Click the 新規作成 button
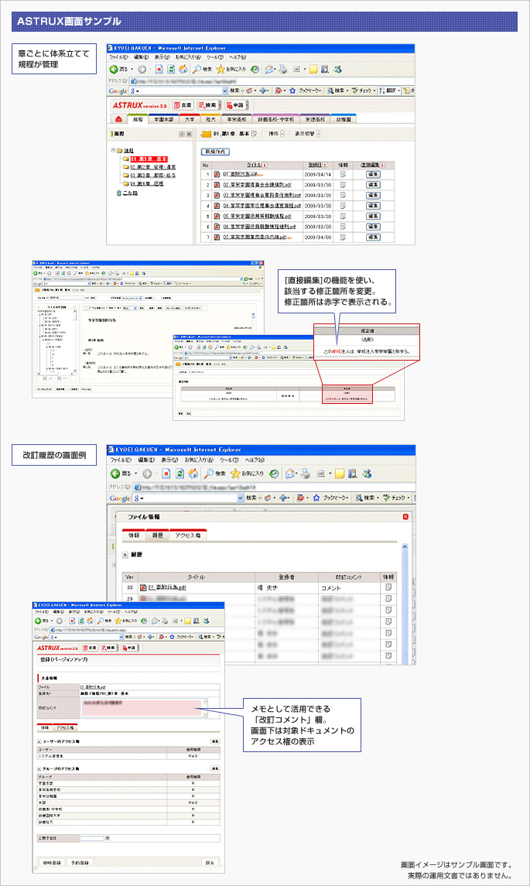Viewport: 530px width, 886px height. 215,152
